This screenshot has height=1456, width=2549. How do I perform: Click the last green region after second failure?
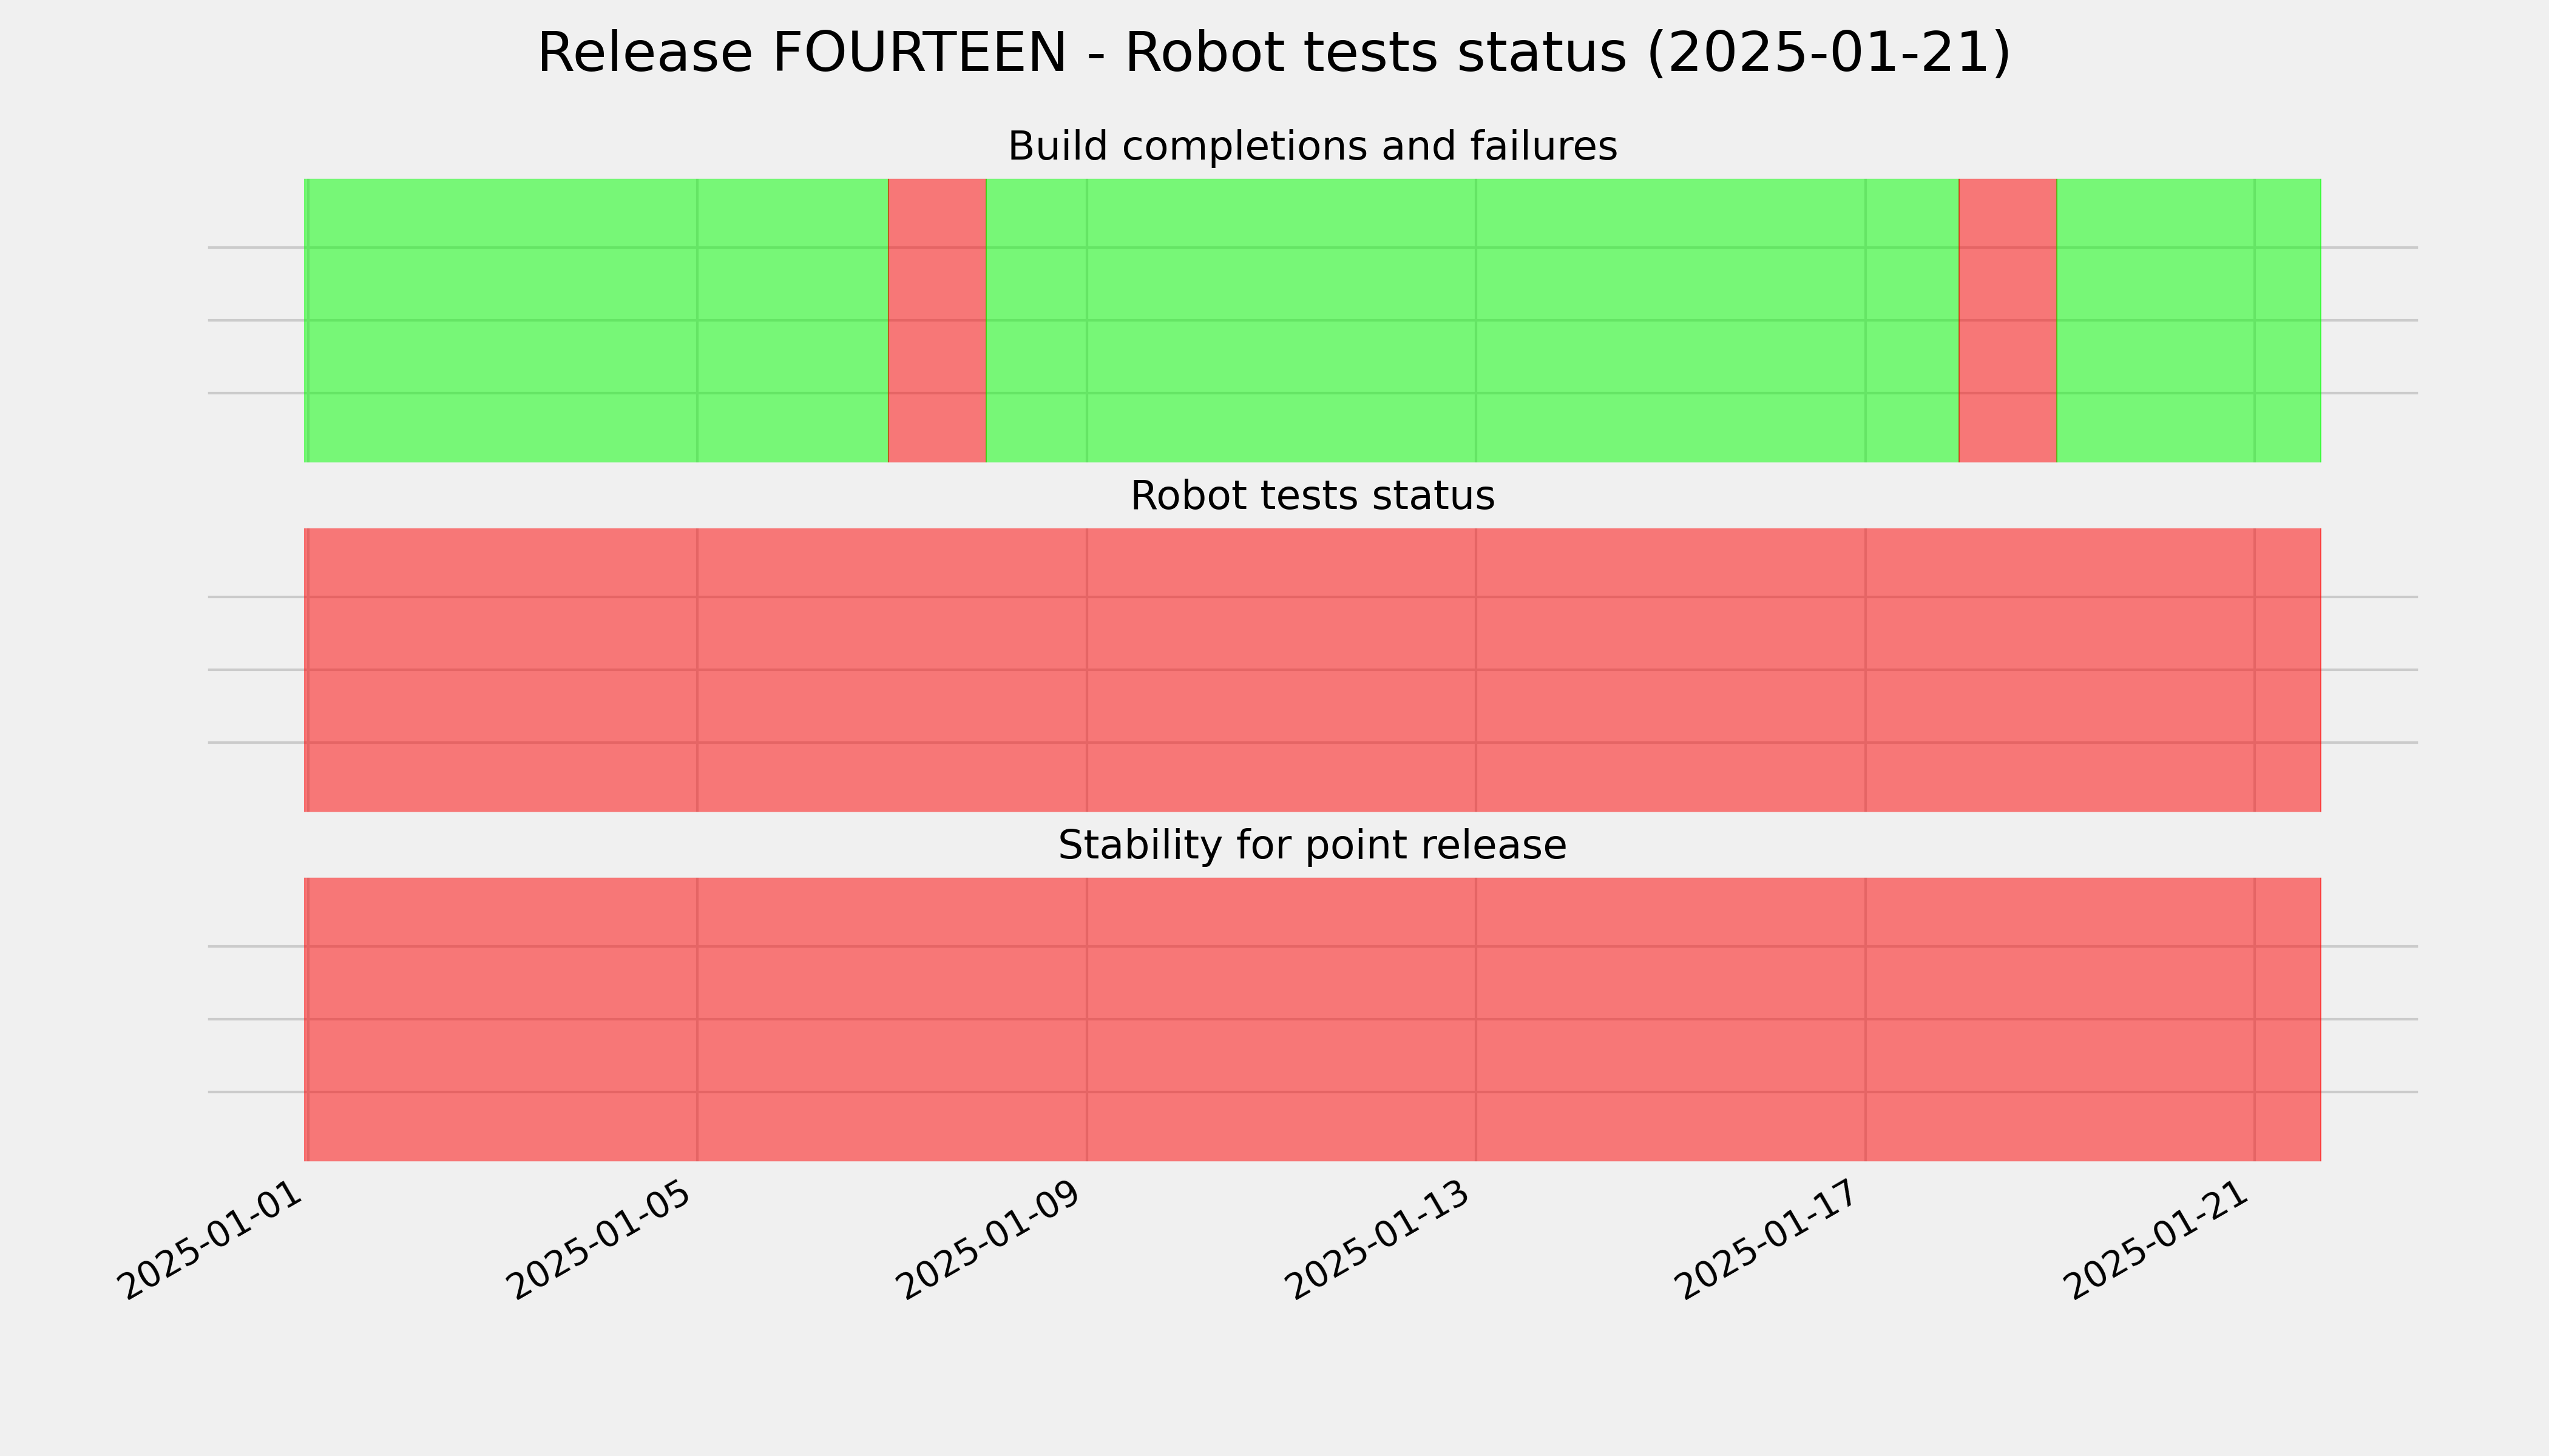click(2189, 320)
